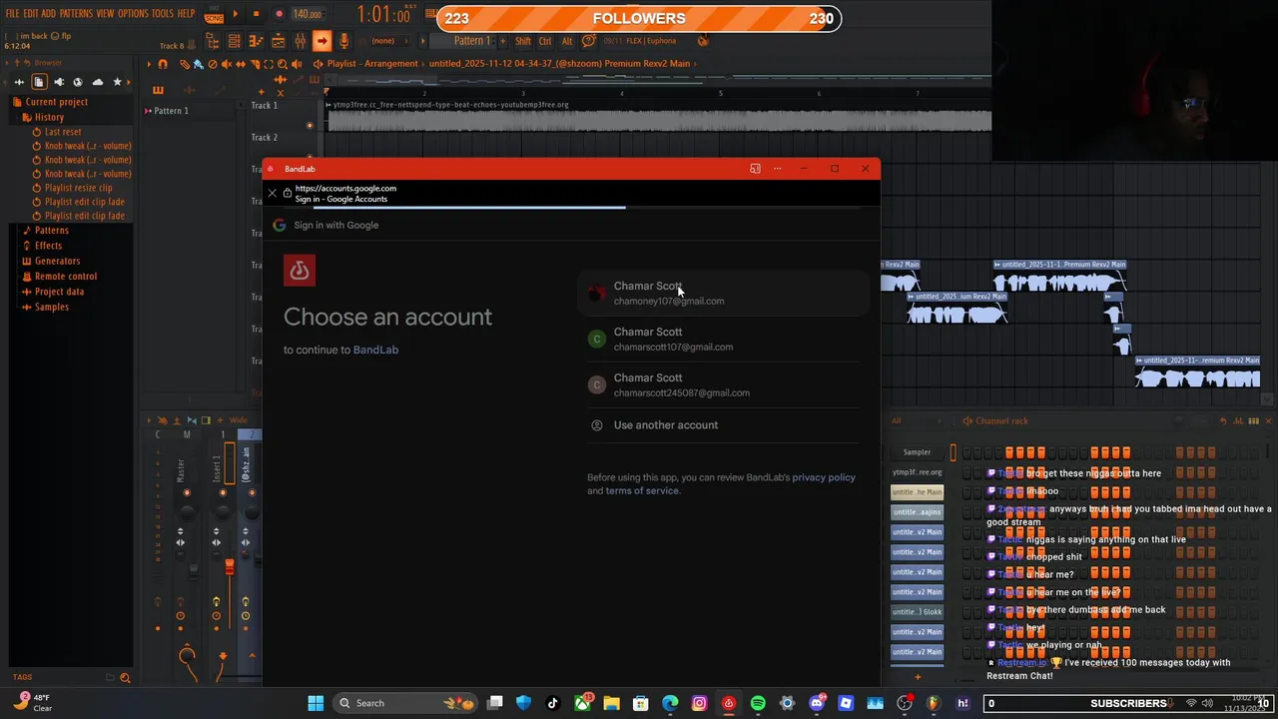Image resolution: width=1278 pixels, height=719 pixels.
Task: Open FL Studio TOOLS menu
Action: pyautogui.click(x=162, y=14)
